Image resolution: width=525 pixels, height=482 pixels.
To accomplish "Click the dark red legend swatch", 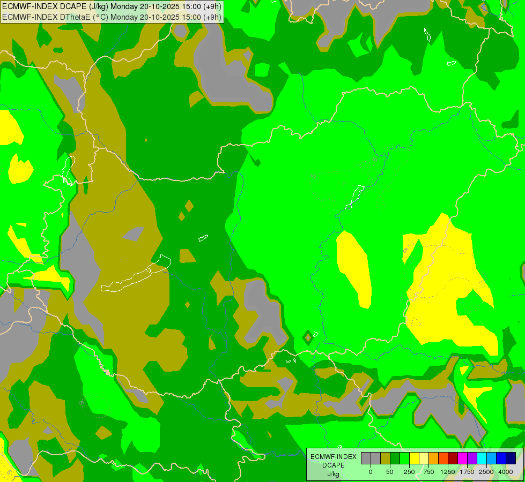I will tap(453, 458).
